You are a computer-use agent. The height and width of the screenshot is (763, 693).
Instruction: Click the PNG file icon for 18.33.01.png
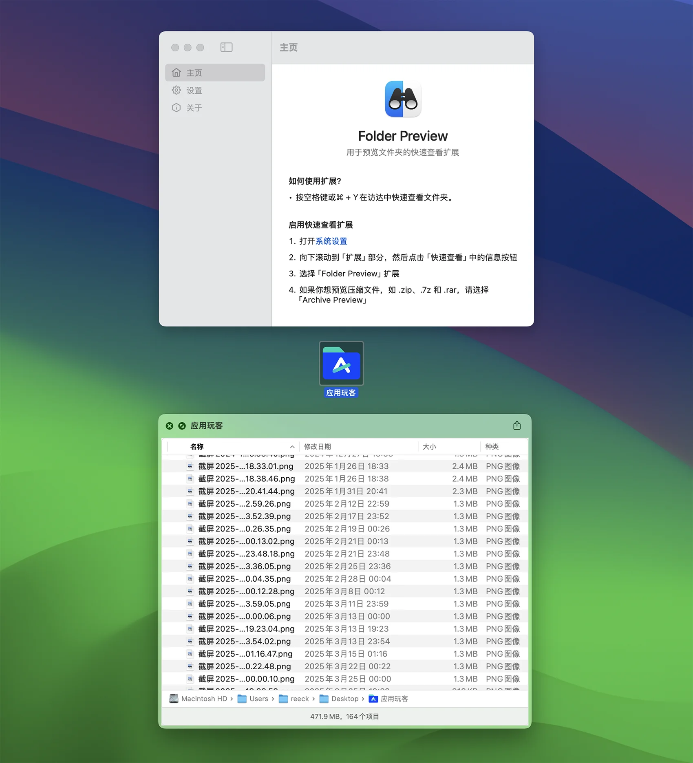tap(190, 466)
